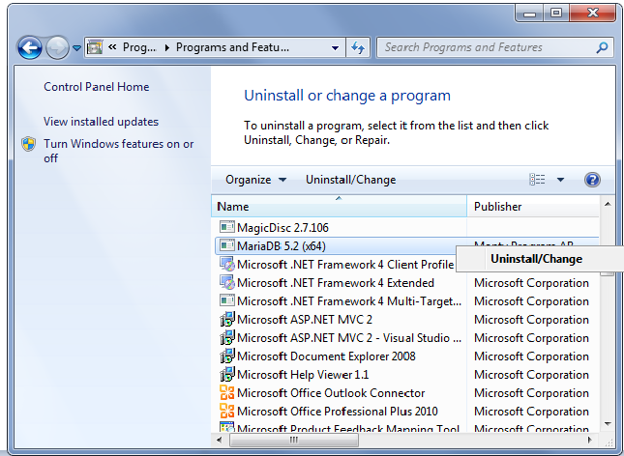Click the 'Prog...' breadcrumb segment
624x456 pixels.
tap(139, 47)
